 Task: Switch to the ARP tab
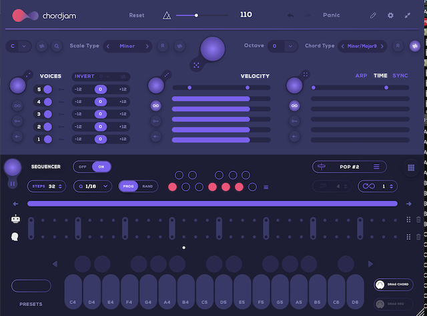[362, 76]
